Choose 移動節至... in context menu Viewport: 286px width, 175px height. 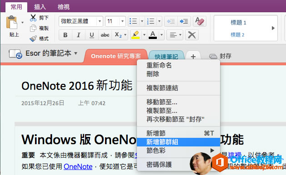(178, 102)
